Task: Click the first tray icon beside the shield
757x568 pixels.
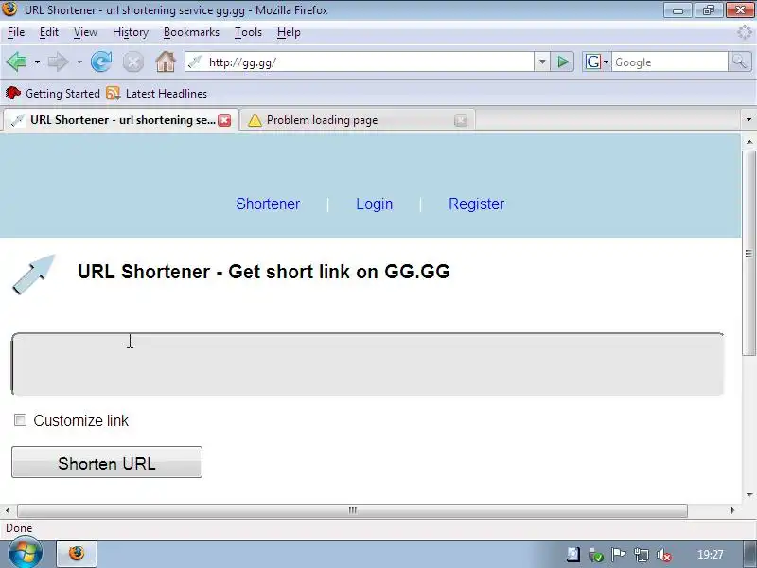Action: (573, 555)
